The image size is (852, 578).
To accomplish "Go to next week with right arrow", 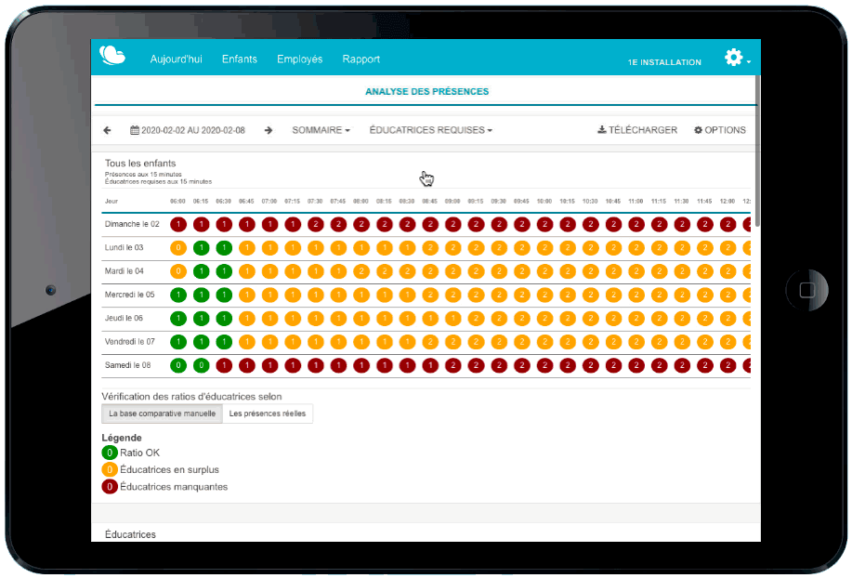I will pos(269,130).
